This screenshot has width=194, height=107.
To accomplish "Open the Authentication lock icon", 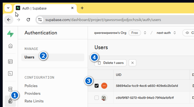I will [x=10, y=101].
